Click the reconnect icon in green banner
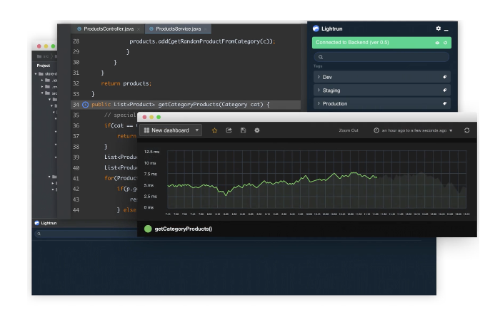485x317 pixels. [x=446, y=43]
